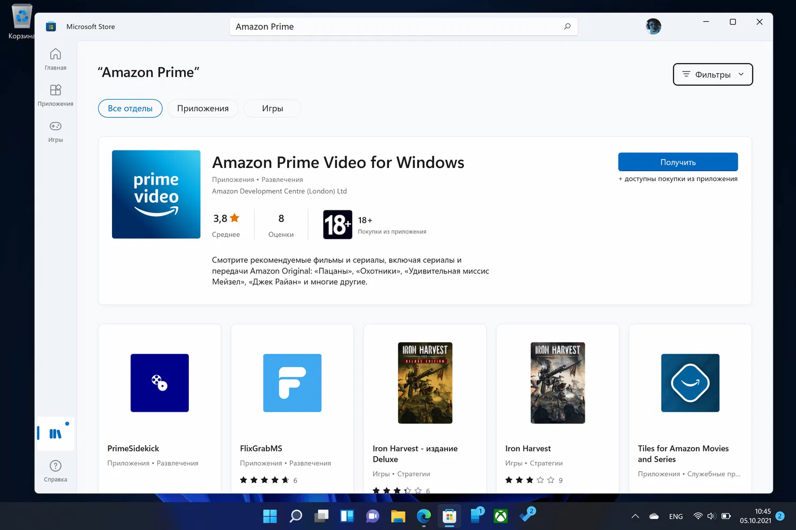Click the FlixGrabMS title text
The image size is (796, 530).
click(x=261, y=448)
